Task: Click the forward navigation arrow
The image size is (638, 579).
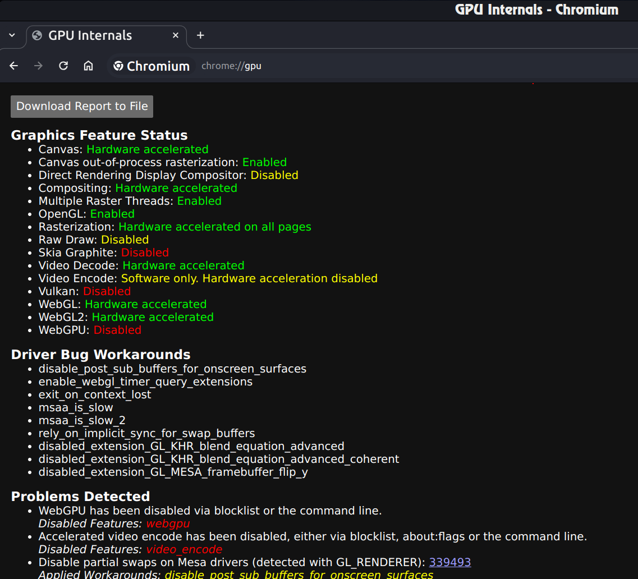Action: click(38, 66)
